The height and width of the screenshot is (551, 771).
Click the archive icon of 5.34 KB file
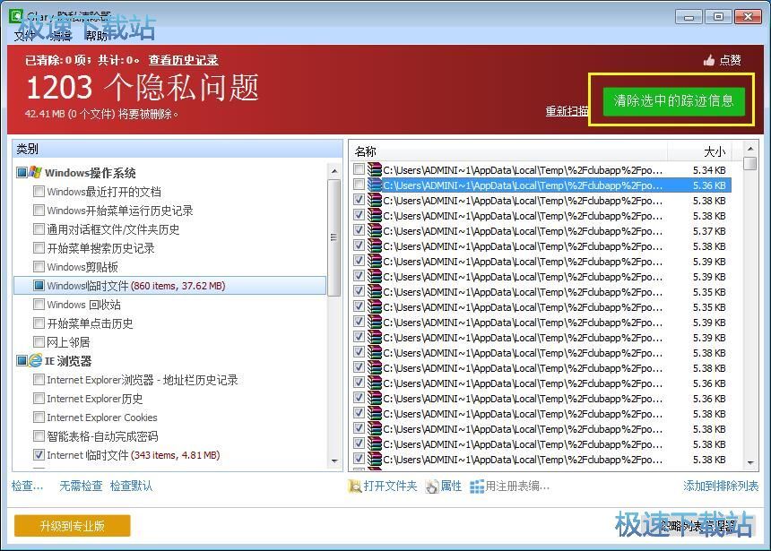pyautogui.click(x=374, y=169)
